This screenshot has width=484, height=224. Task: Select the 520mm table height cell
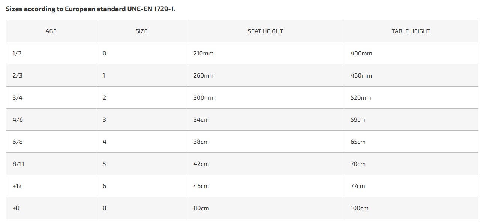[x=361, y=98]
